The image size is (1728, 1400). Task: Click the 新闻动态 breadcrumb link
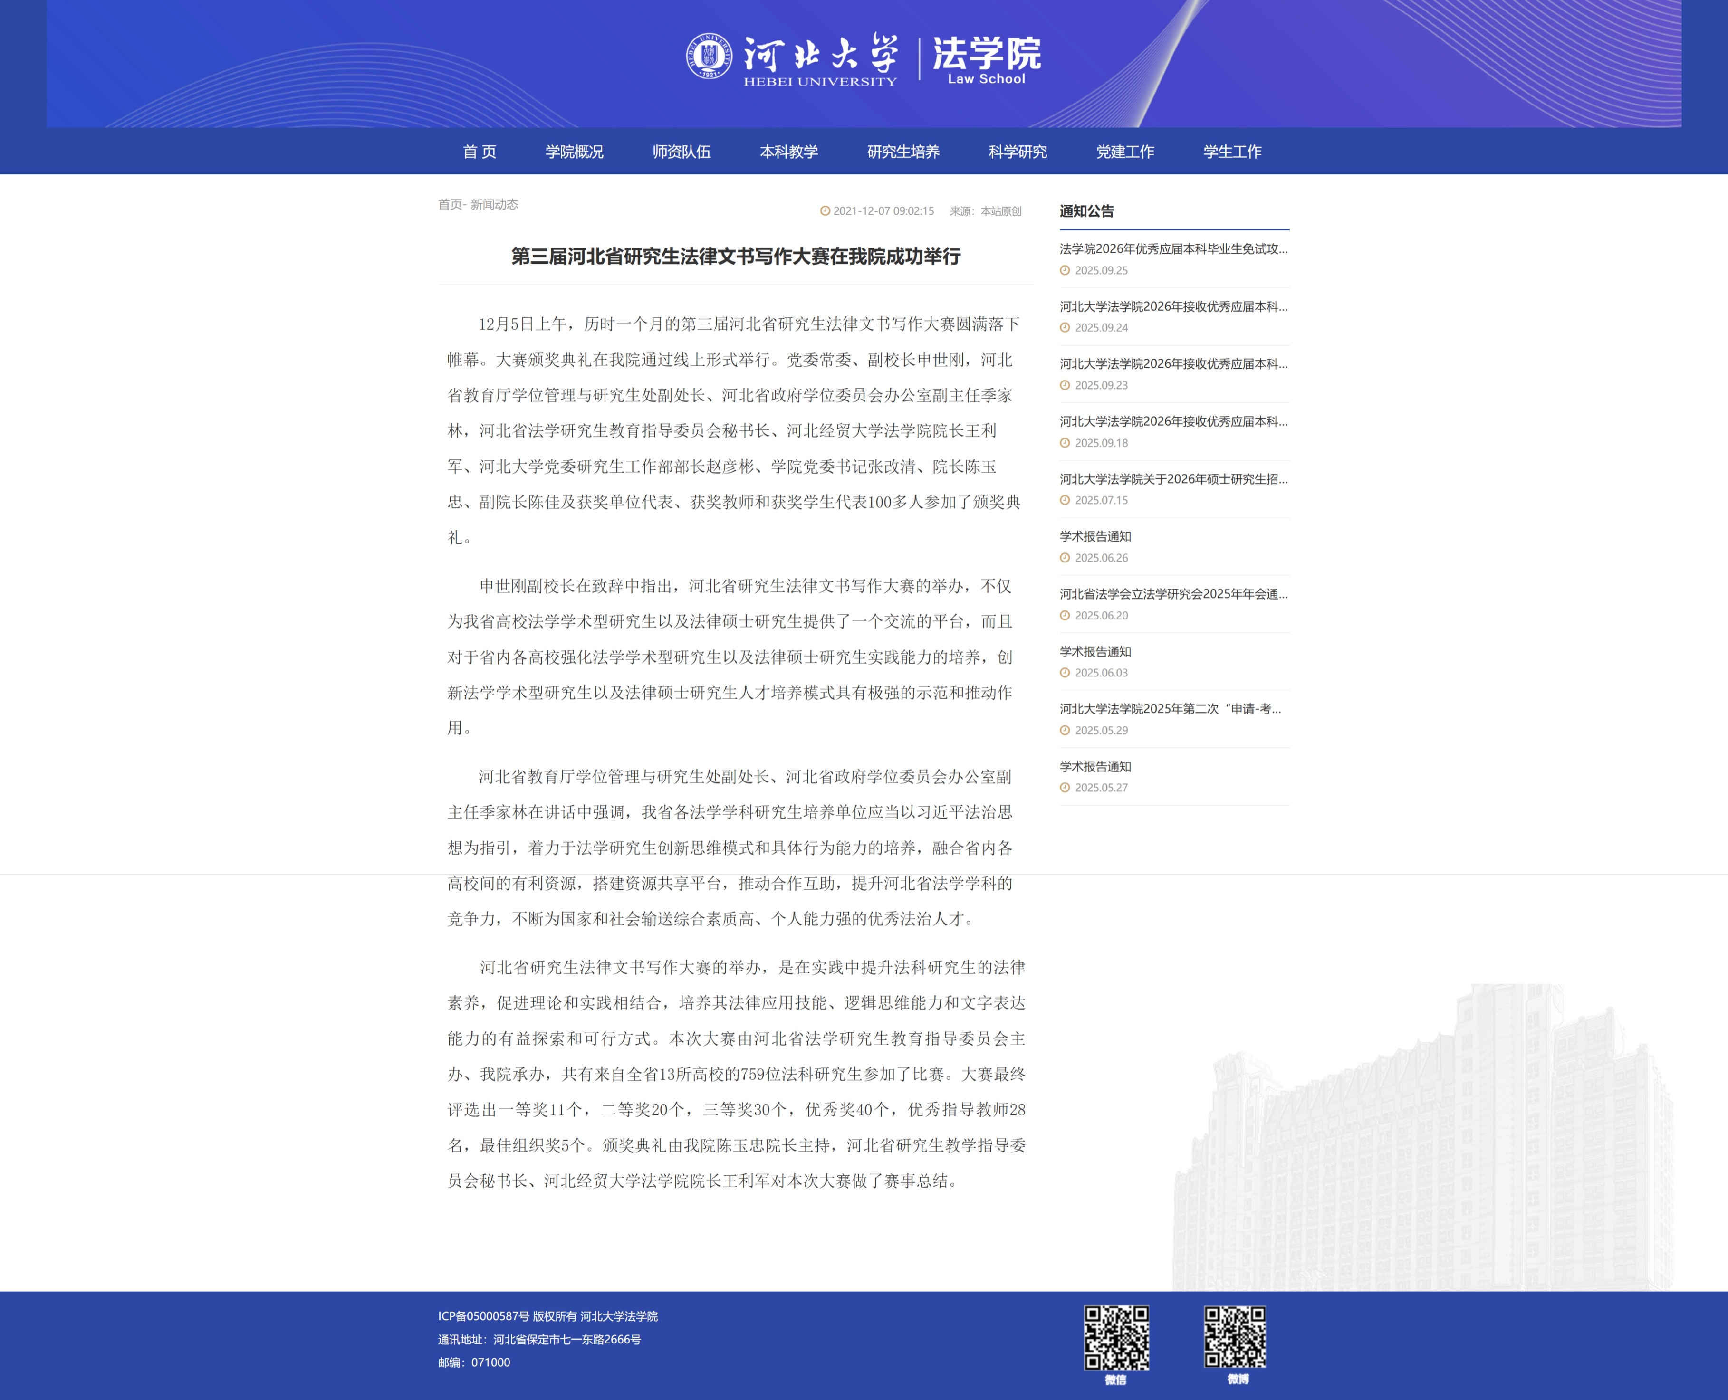tap(494, 205)
